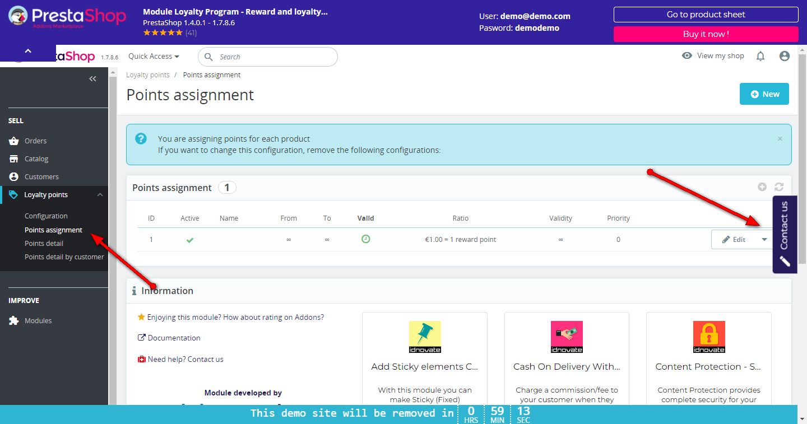Select Points assignment submenu item
807x424 pixels.
53,230
